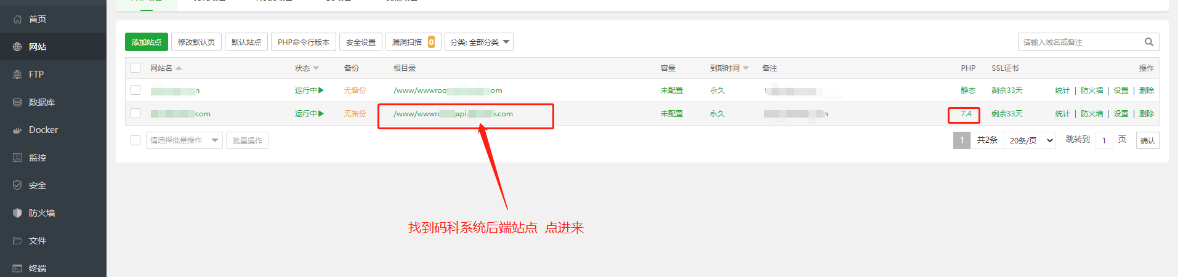This screenshot has height=277, width=1178.
Task: Click PHP version 7.4 link
Action: tap(966, 114)
